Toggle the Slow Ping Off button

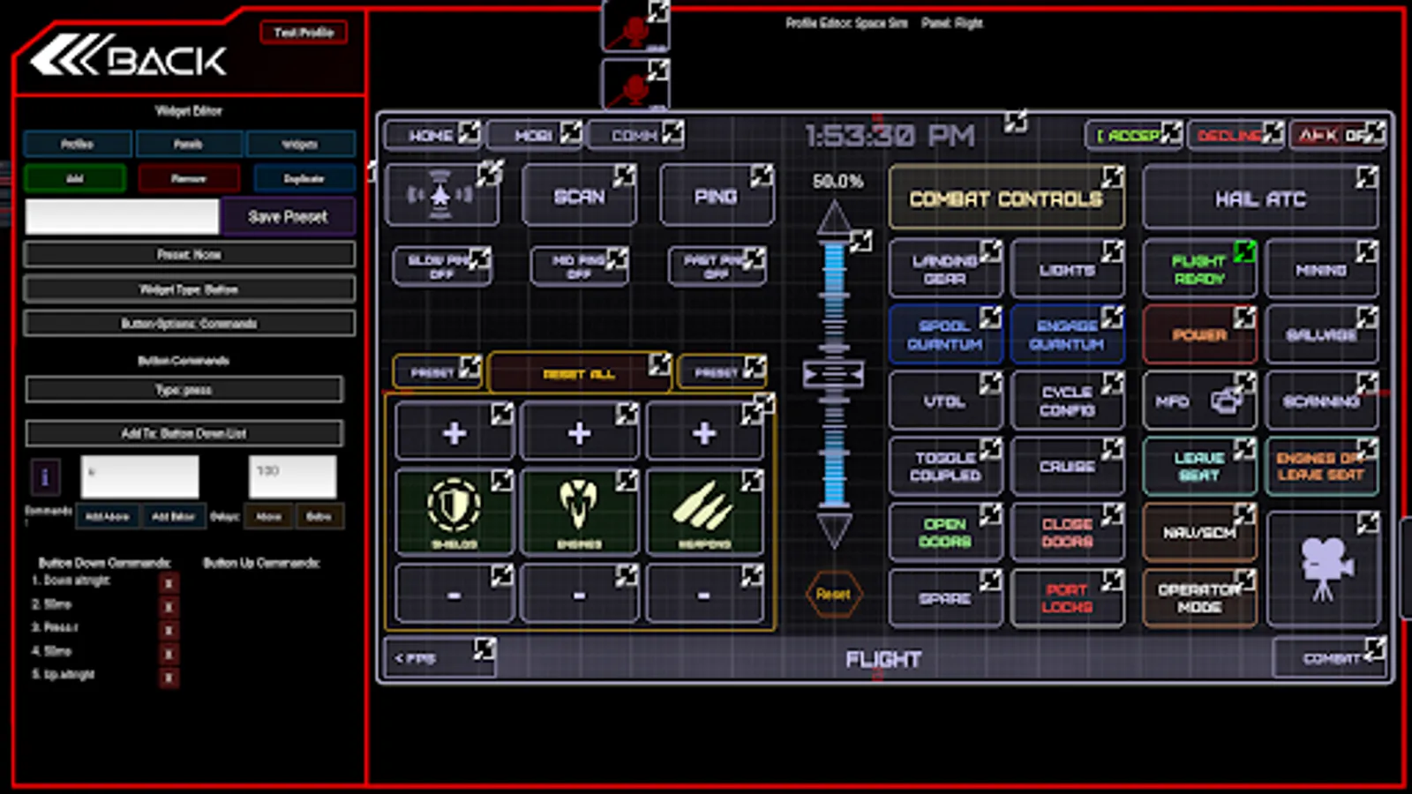(441, 266)
